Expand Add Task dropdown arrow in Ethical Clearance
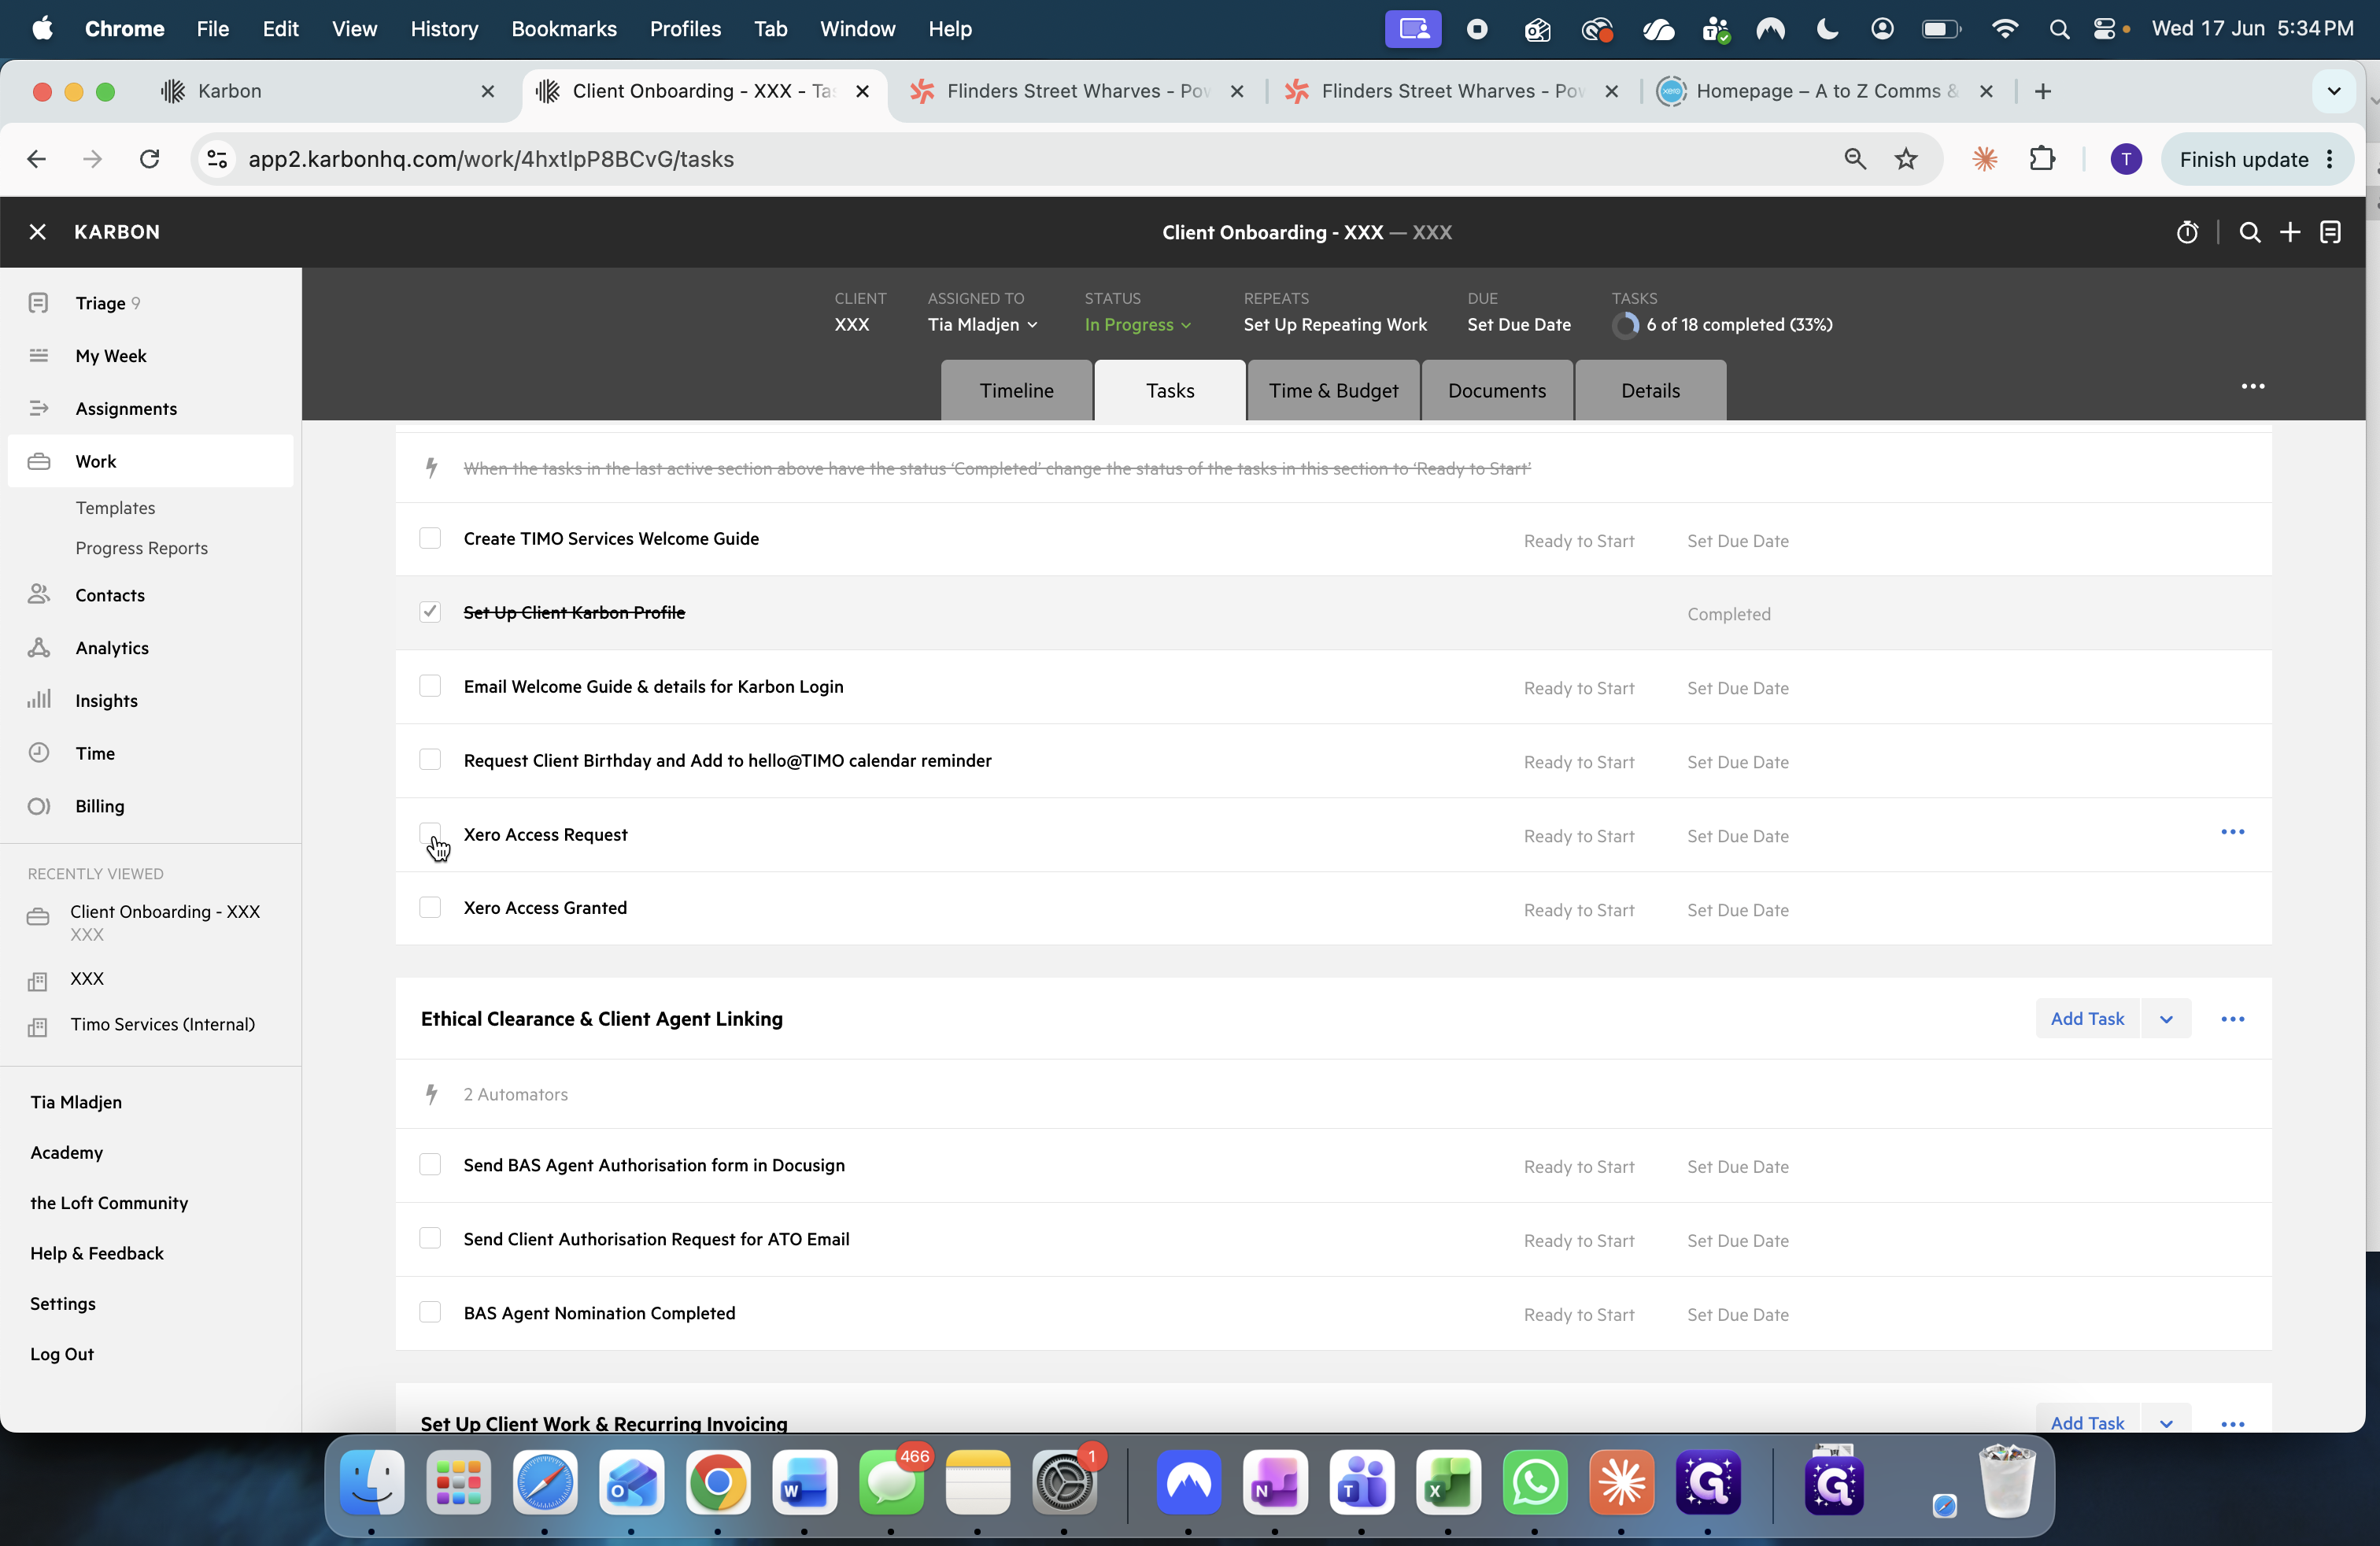This screenshot has width=2380, height=1546. tap(2166, 1019)
